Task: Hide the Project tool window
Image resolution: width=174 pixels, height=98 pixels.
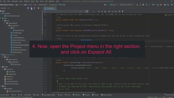Action: pyautogui.click(x=42, y=8)
